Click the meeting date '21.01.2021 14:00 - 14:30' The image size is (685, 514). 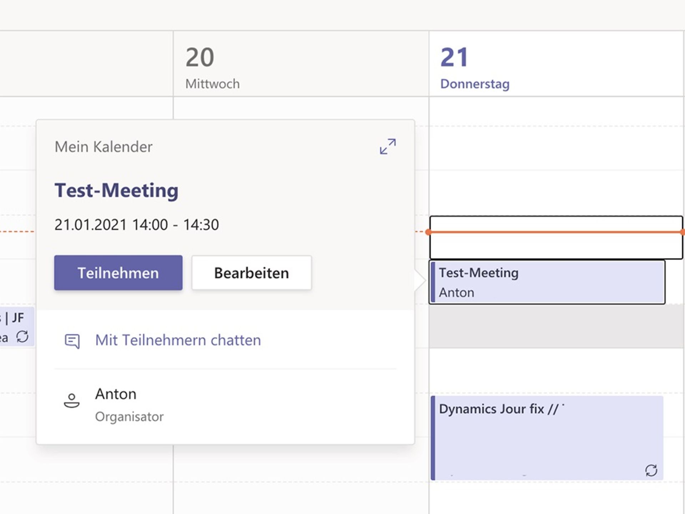[137, 225]
